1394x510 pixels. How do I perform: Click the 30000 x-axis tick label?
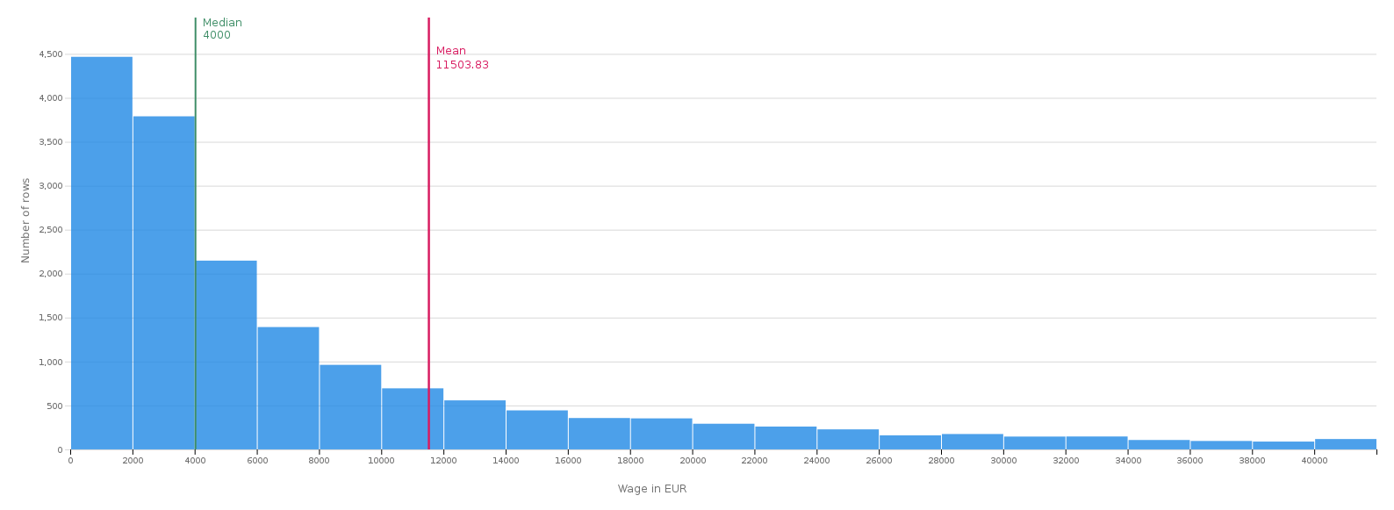point(1003,460)
